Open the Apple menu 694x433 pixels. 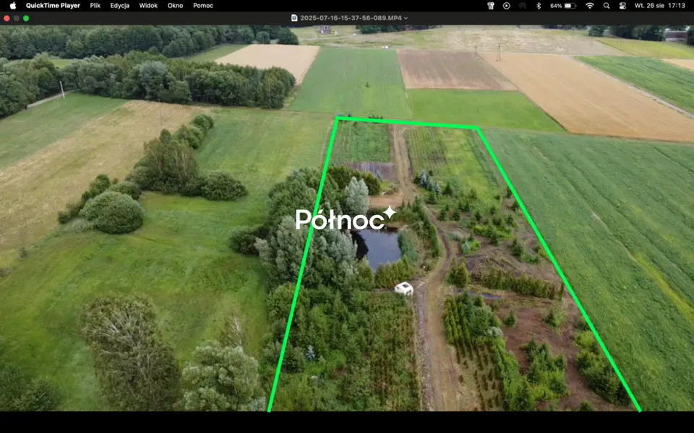pyautogui.click(x=13, y=6)
